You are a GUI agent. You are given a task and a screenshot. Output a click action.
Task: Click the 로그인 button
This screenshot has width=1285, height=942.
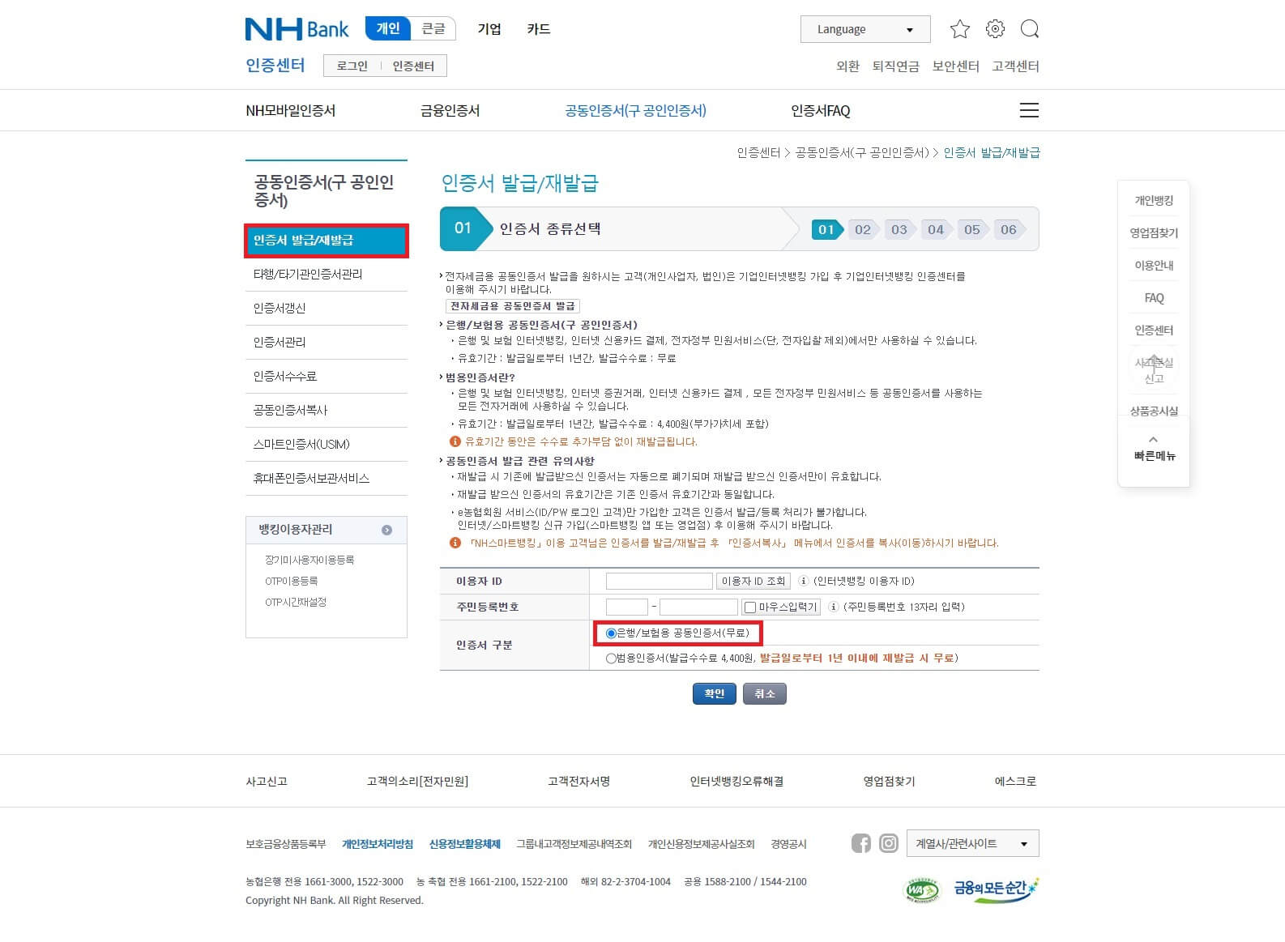pyautogui.click(x=352, y=66)
